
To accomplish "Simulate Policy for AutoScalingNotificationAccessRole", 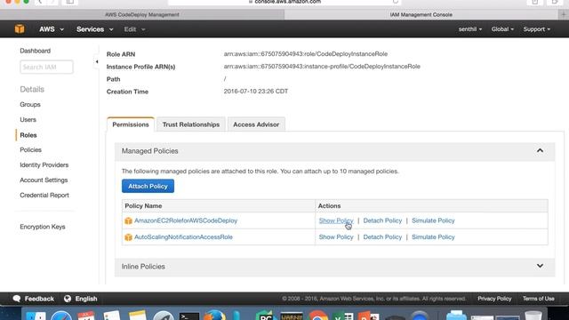I will click(x=433, y=237).
